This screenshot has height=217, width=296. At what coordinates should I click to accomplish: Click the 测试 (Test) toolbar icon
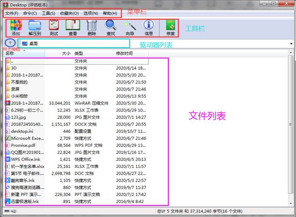pos(54,27)
